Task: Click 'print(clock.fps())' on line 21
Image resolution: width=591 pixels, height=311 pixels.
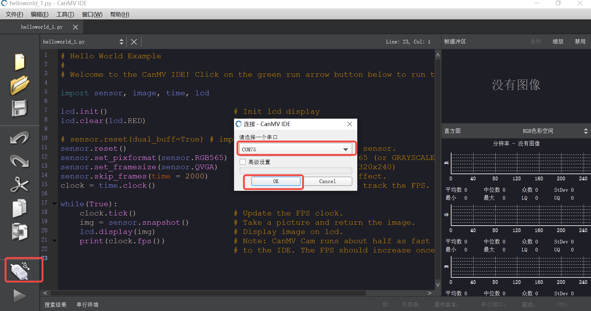Action: (x=122, y=241)
